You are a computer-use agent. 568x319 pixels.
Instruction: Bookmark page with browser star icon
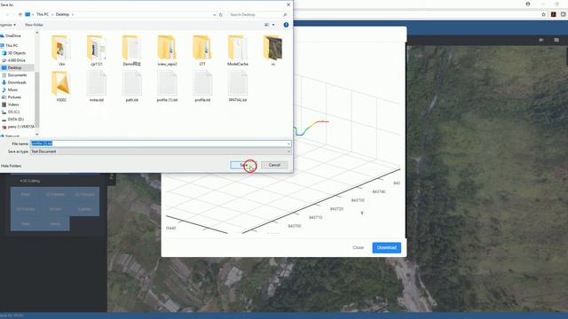click(543, 15)
